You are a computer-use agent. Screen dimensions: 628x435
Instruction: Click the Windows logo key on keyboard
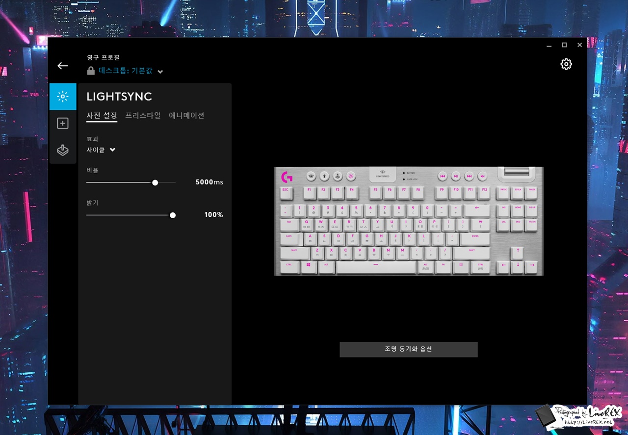tap(309, 267)
